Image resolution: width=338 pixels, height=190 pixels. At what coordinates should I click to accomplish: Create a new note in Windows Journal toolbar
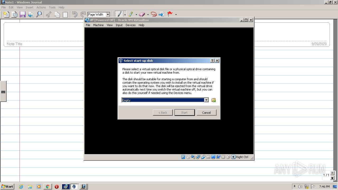pyautogui.click(x=6, y=14)
